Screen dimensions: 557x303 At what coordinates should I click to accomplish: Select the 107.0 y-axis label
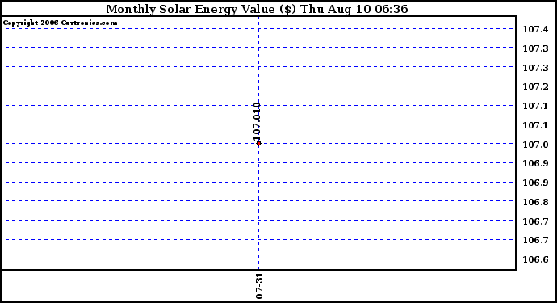tap(535, 145)
